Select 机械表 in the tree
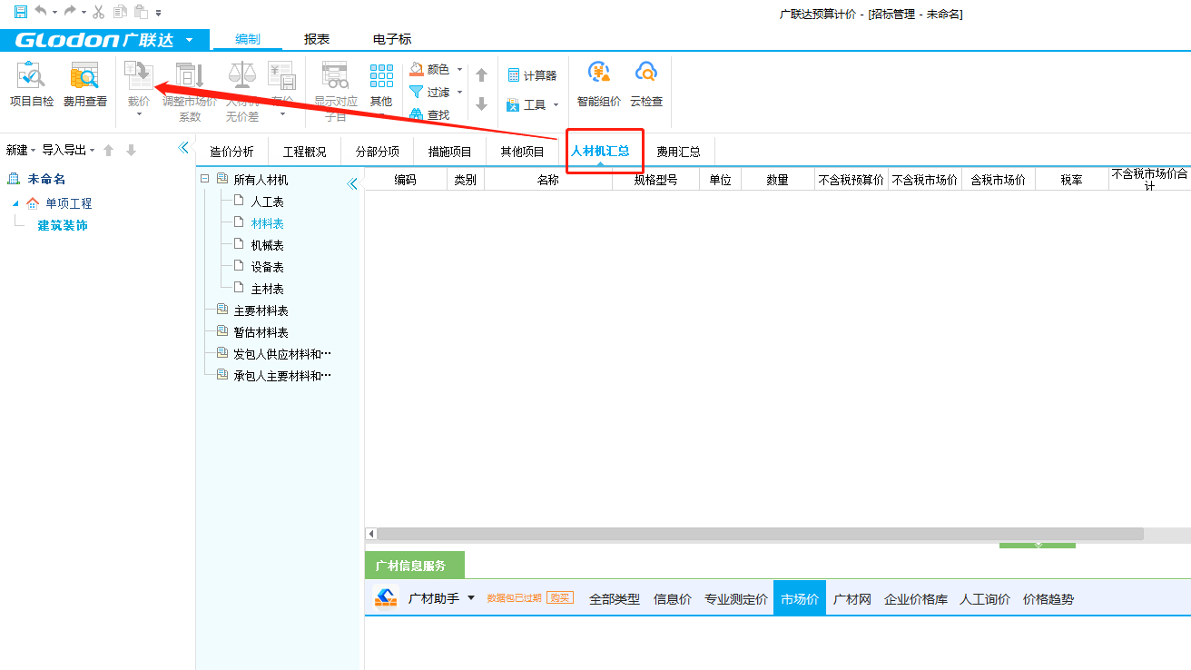The image size is (1191, 670). [x=268, y=245]
